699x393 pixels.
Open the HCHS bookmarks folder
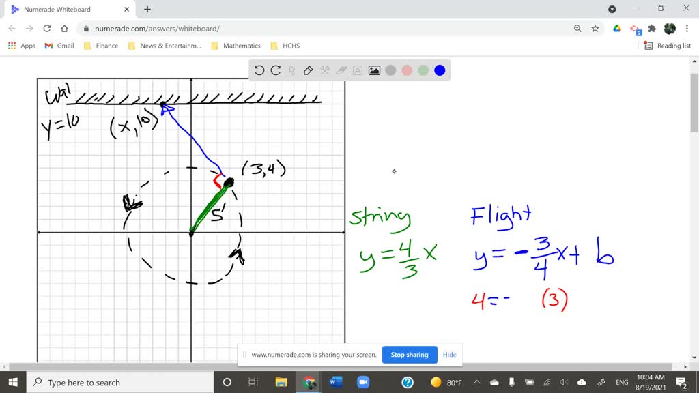(285, 46)
